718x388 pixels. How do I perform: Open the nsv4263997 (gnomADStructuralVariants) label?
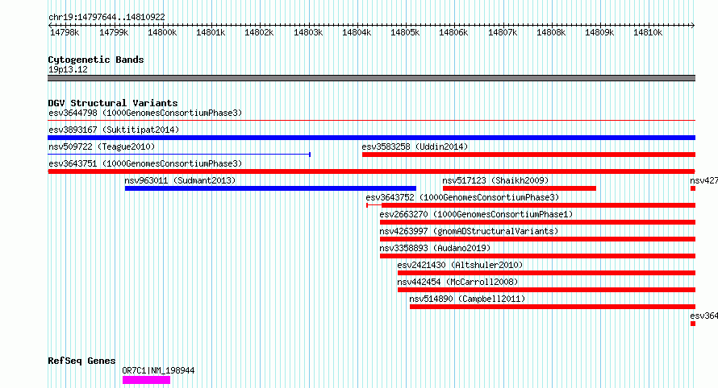click(469, 231)
